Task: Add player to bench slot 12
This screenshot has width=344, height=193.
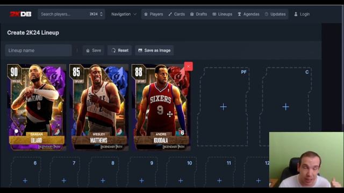Action: [x=259, y=181]
